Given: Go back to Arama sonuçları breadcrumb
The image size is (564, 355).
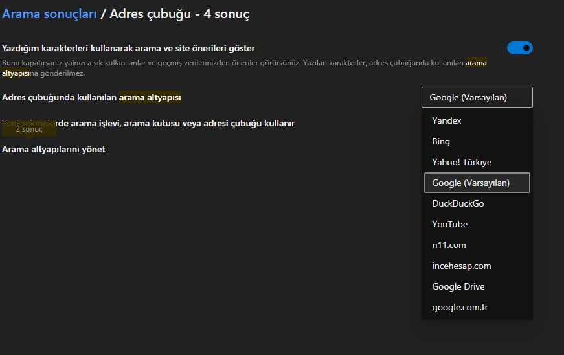Looking at the screenshot, I should point(49,14).
